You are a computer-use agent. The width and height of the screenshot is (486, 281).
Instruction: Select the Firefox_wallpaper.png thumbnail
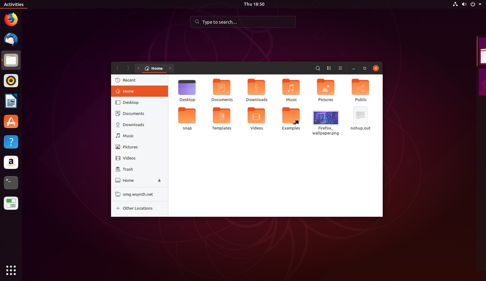tap(326, 117)
